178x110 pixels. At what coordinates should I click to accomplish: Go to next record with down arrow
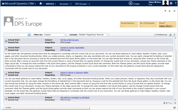click(170, 11)
